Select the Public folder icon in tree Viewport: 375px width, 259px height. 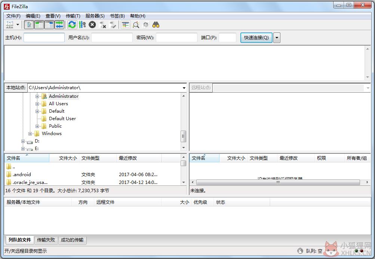pyautogui.click(x=44, y=126)
